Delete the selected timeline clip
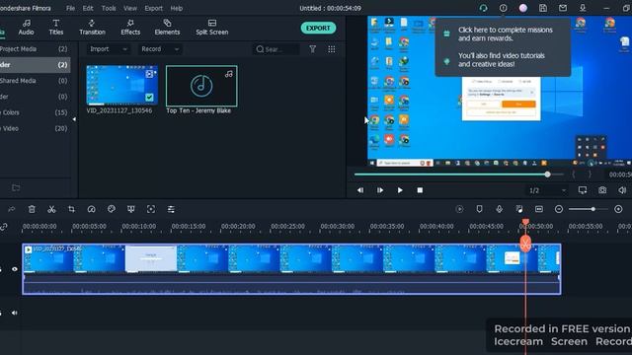This screenshot has width=632, height=355. point(32,209)
